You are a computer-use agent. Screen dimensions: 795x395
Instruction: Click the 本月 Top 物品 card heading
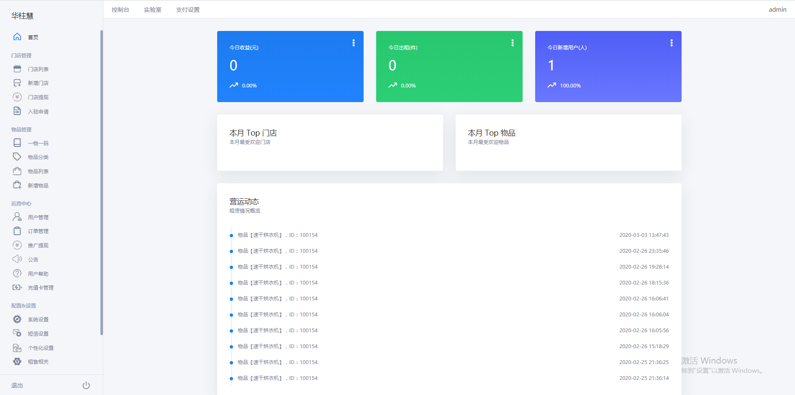click(x=492, y=133)
